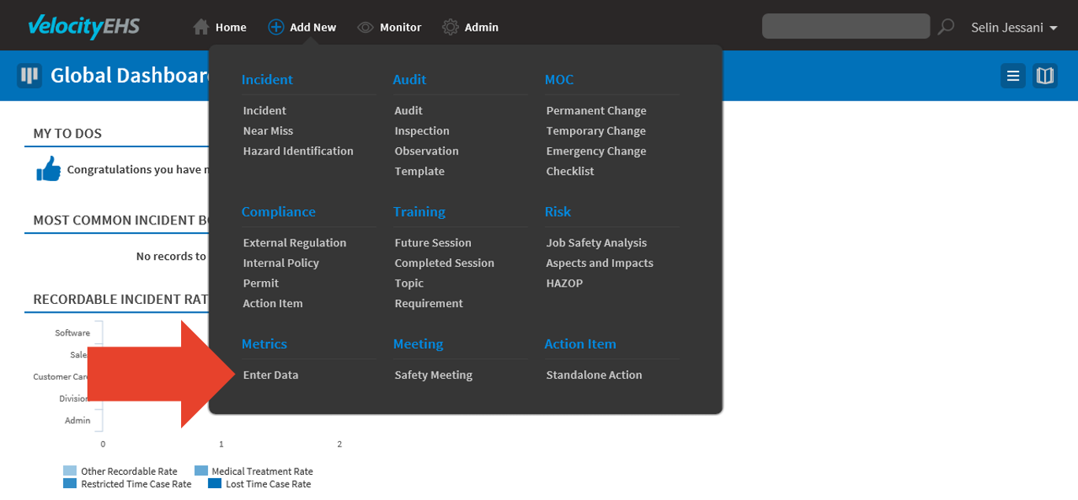Choose Inspection in Audit section

pos(422,131)
